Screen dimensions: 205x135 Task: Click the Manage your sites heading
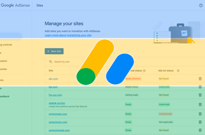pos(64,24)
